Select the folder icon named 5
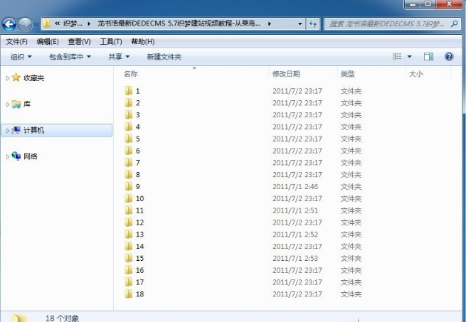 click(129, 139)
